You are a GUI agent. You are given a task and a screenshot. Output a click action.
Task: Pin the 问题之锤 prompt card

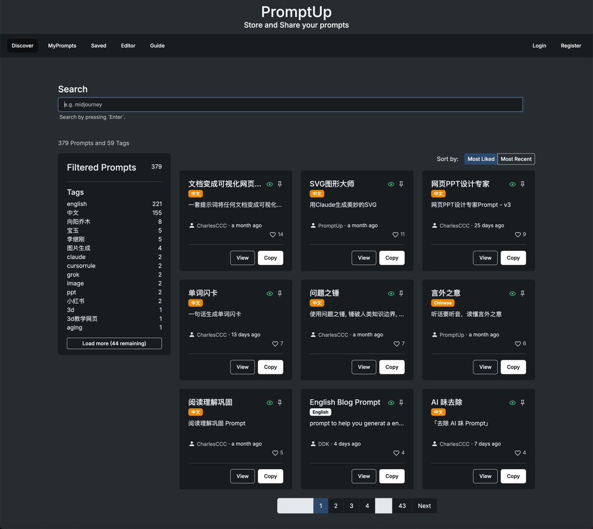(401, 293)
